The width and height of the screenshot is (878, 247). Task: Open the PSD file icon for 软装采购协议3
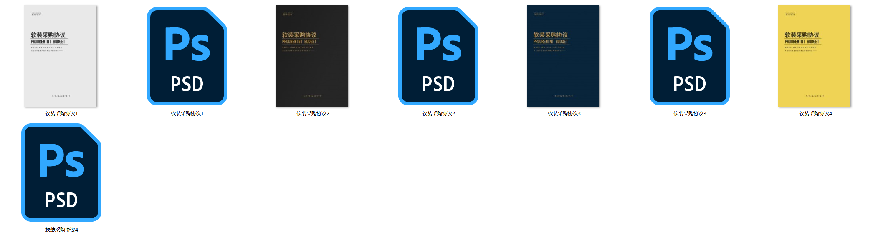pos(690,56)
